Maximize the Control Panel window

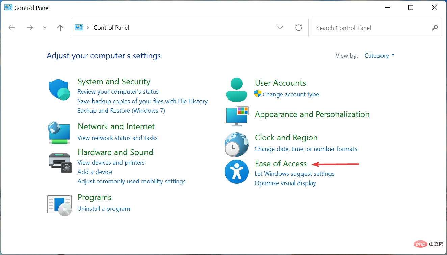tap(411, 8)
